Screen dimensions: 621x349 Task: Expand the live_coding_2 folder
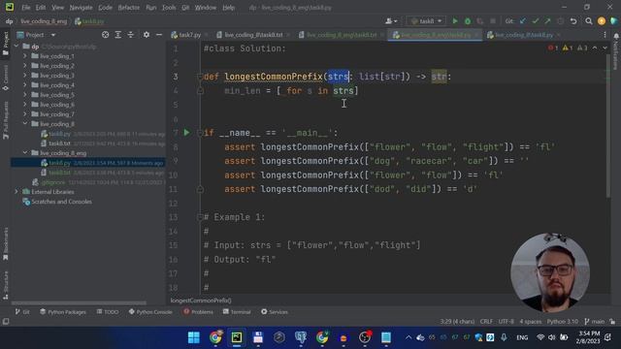(x=25, y=66)
